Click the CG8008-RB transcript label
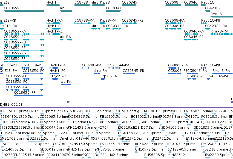This screenshot has width=233, height=159. pyautogui.click(x=175, y=26)
